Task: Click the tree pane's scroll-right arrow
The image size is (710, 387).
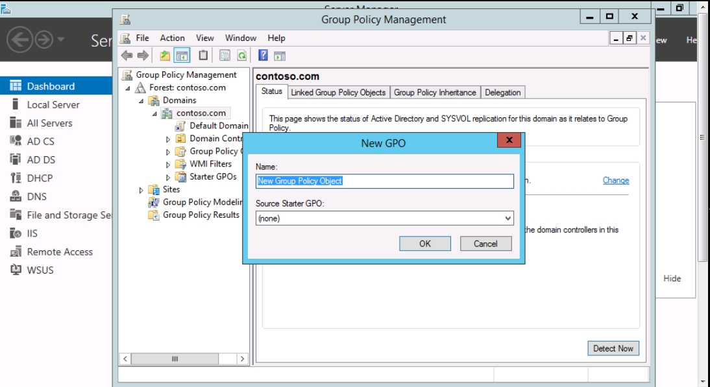Action: 243,358
